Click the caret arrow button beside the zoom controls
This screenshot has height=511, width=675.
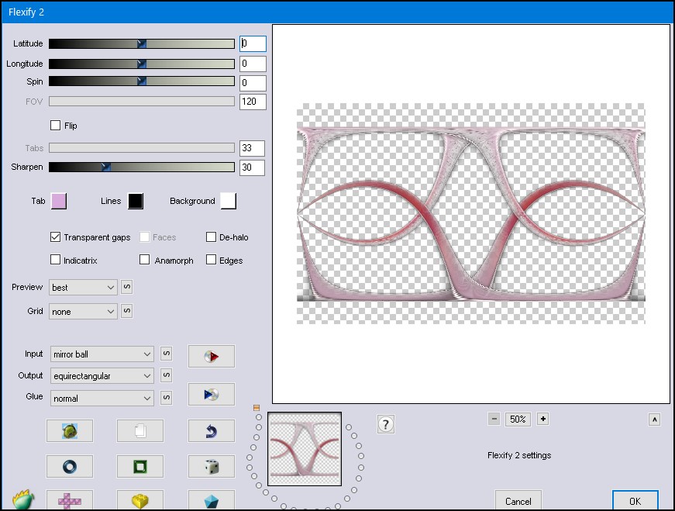pyautogui.click(x=654, y=420)
